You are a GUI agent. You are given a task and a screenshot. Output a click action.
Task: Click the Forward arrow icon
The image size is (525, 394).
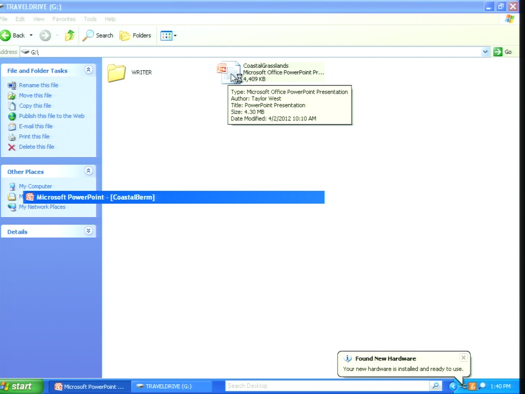(x=45, y=35)
